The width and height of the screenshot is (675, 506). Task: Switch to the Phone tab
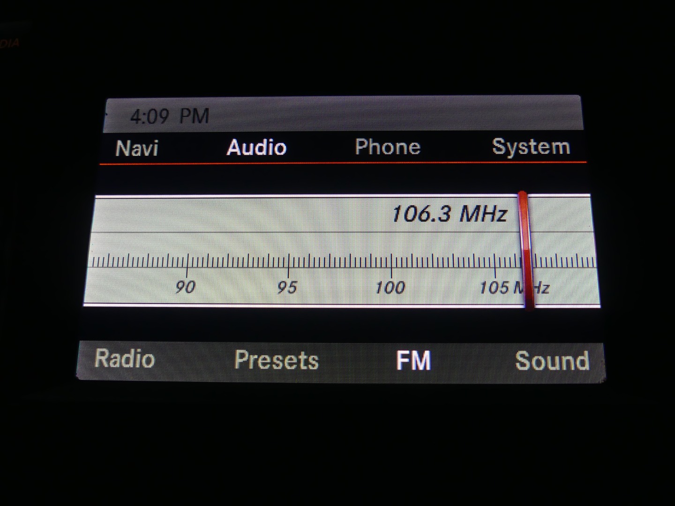click(x=387, y=147)
